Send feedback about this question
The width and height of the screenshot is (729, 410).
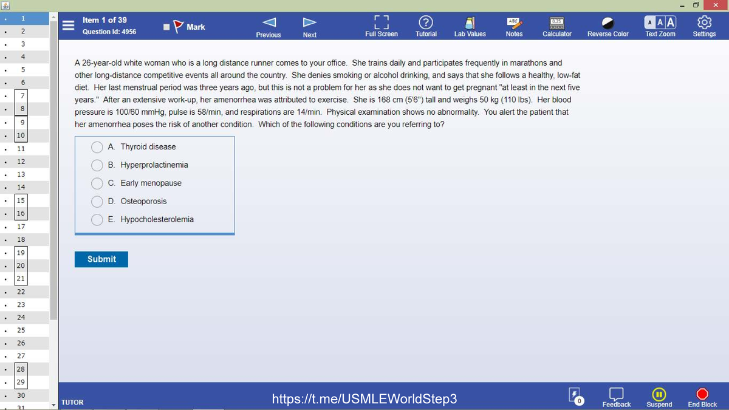(x=617, y=397)
